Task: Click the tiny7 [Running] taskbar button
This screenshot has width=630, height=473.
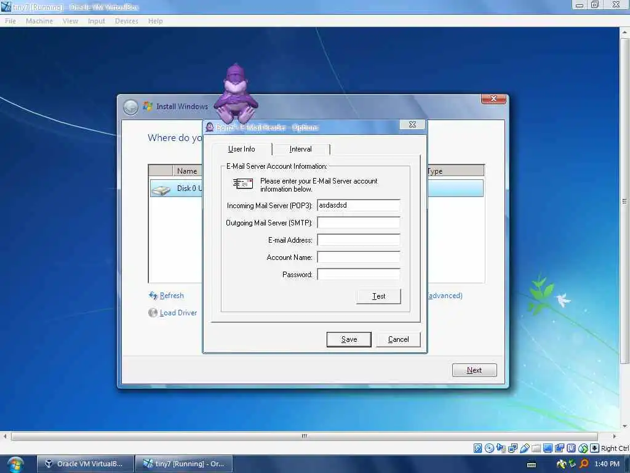Action: 184,464
